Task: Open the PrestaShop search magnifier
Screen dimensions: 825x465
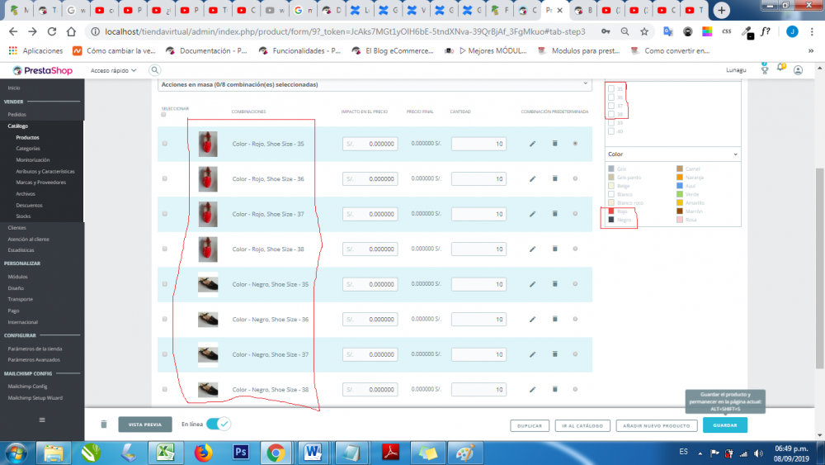Action: pos(155,70)
